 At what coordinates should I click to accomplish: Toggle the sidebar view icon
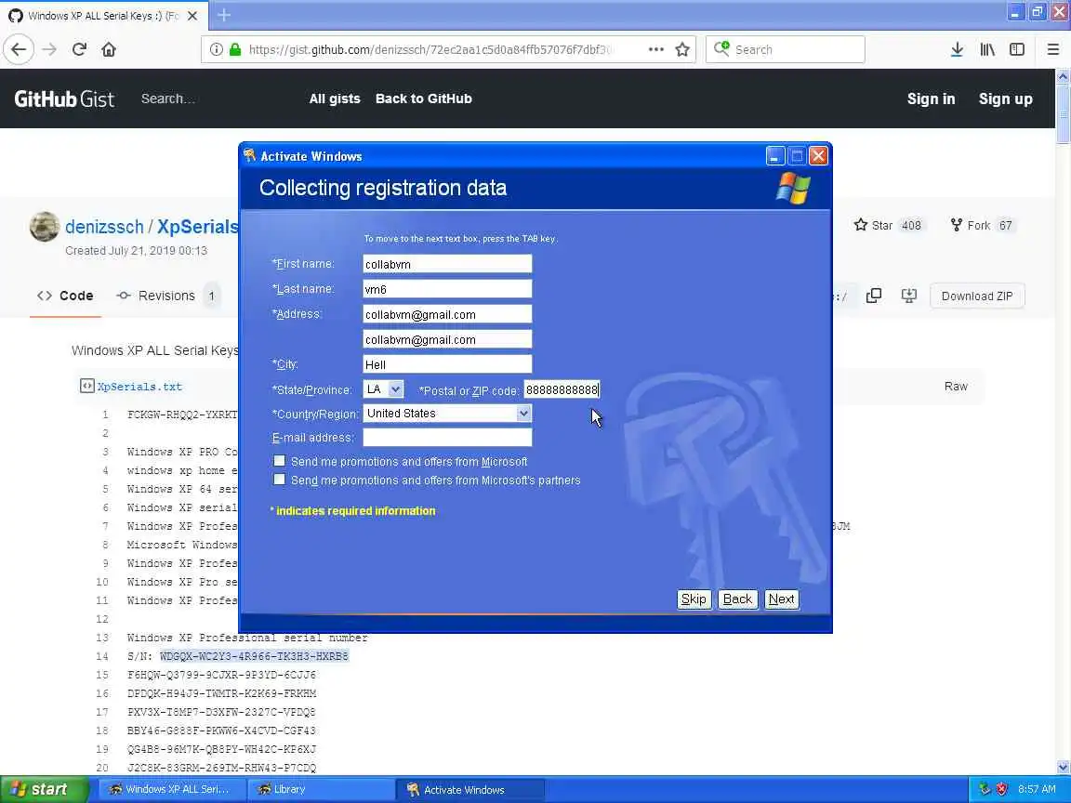click(1017, 49)
